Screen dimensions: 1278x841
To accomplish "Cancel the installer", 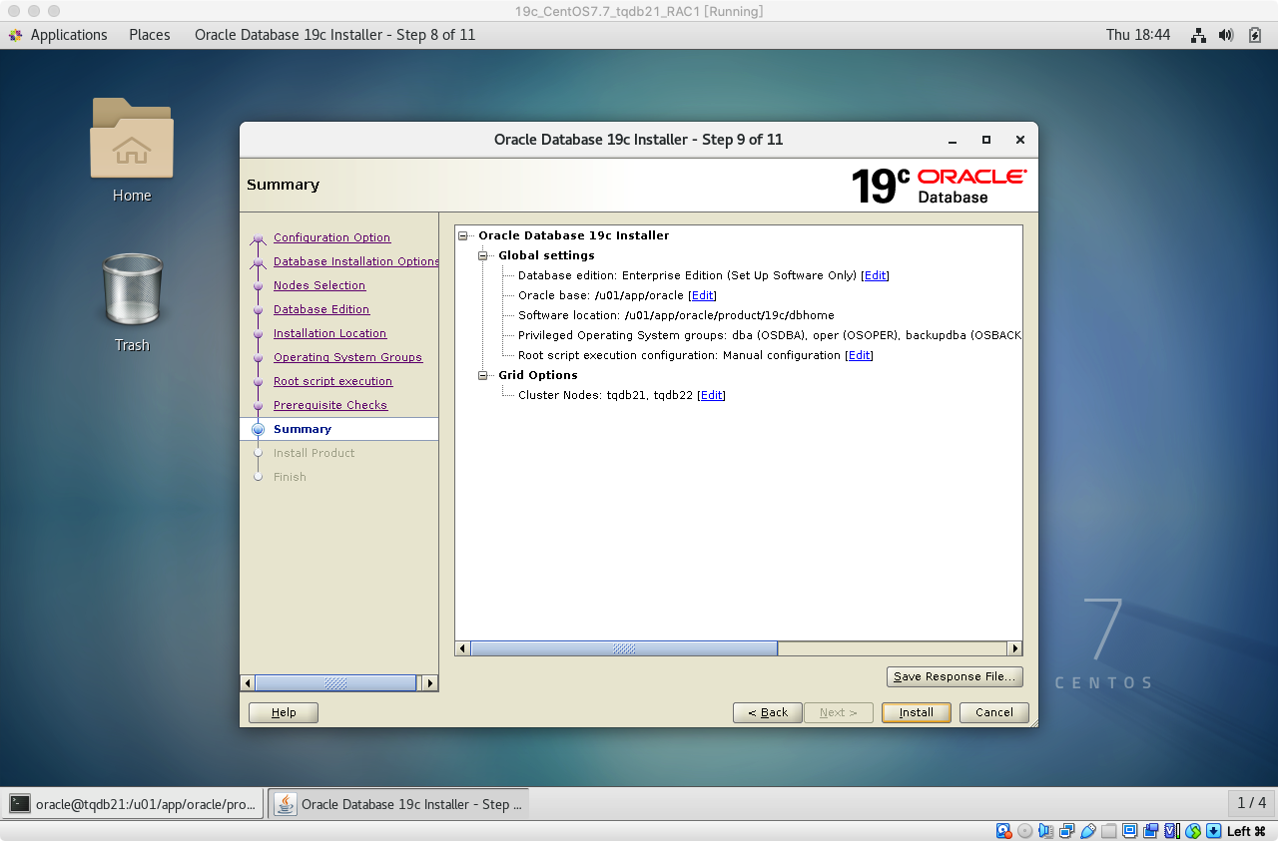I will point(994,712).
